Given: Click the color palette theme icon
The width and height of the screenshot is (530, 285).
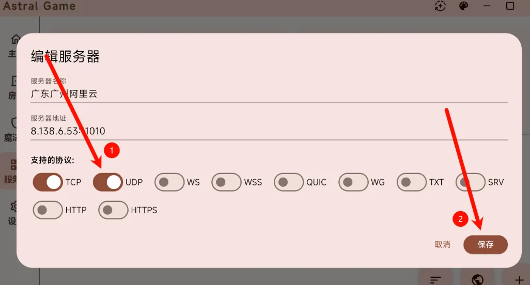Looking at the screenshot, I should [x=463, y=6].
